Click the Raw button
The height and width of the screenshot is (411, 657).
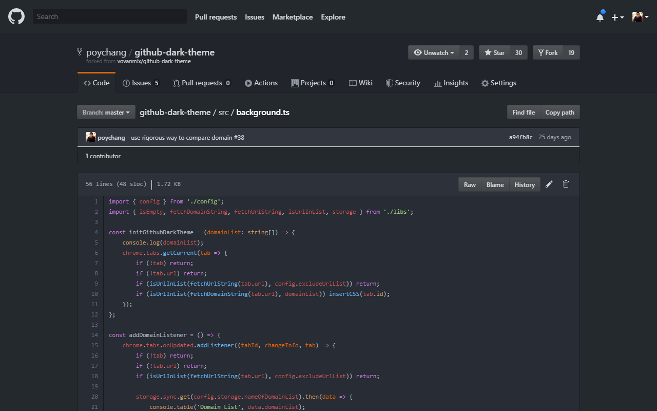point(469,184)
